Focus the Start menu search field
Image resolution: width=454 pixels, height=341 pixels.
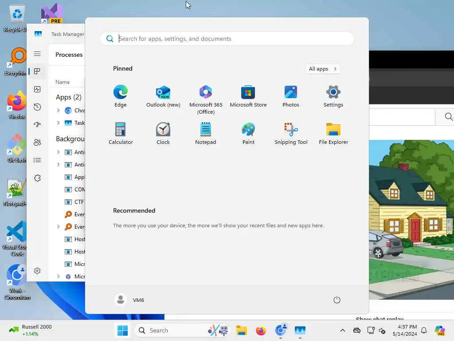coord(227,39)
